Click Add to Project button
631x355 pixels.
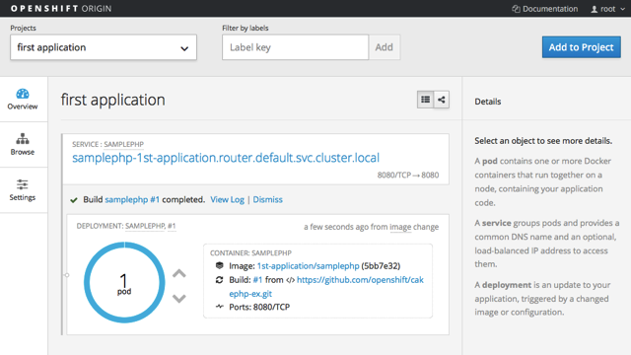coord(581,47)
